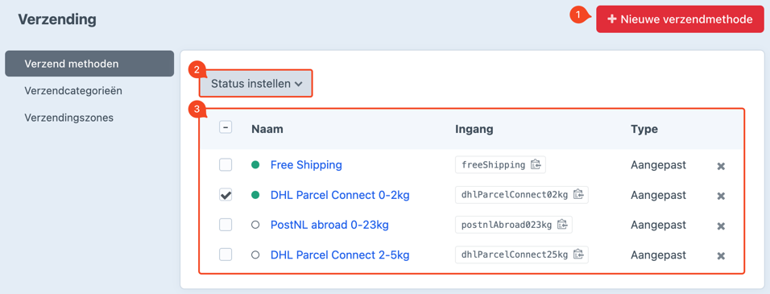The image size is (770, 294).
Task: Delete the Free Shipping method
Action: tap(721, 166)
